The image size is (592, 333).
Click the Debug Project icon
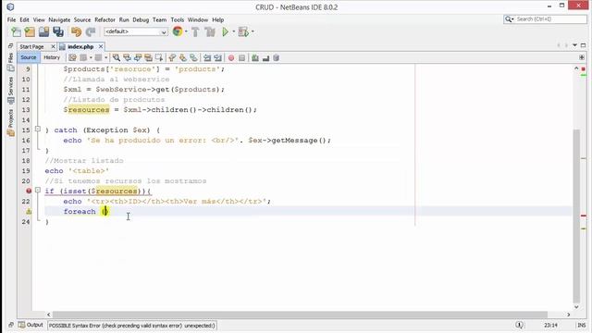(243, 32)
